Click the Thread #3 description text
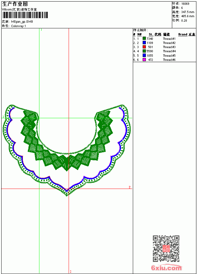The image size is (197, 274). point(169,47)
